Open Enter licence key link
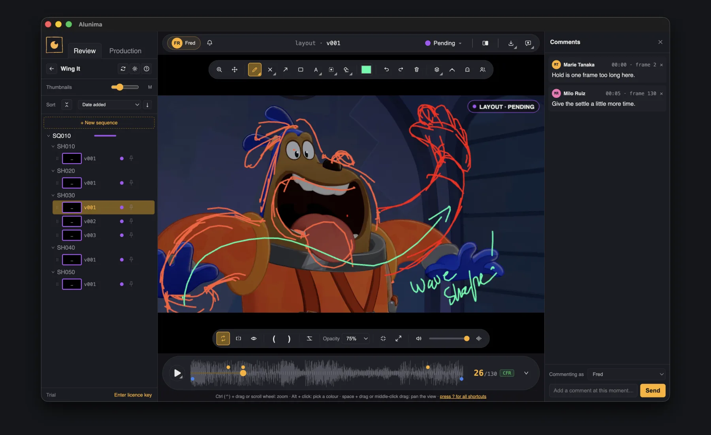711x435 pixels. [133, 395]
